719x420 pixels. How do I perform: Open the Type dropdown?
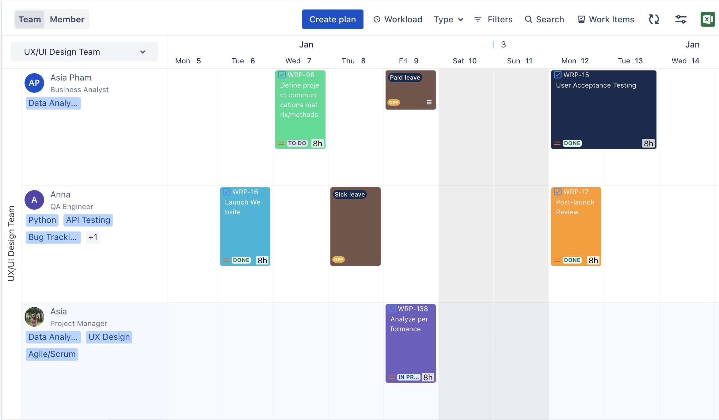448,19
